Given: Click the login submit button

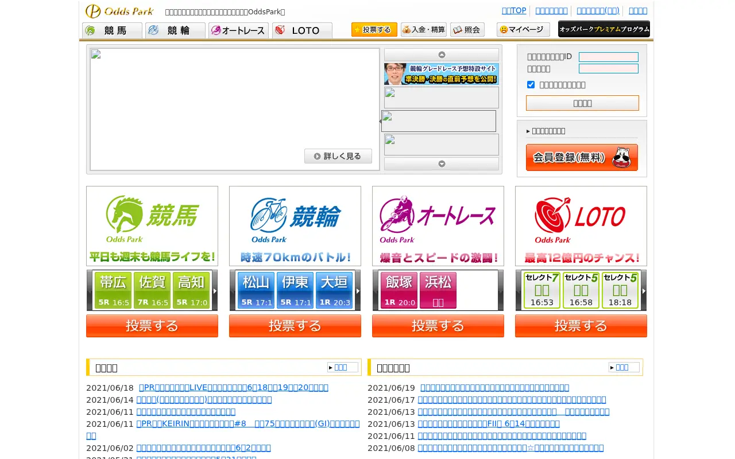Looking at the screenshot, I should tap(582, 103).
